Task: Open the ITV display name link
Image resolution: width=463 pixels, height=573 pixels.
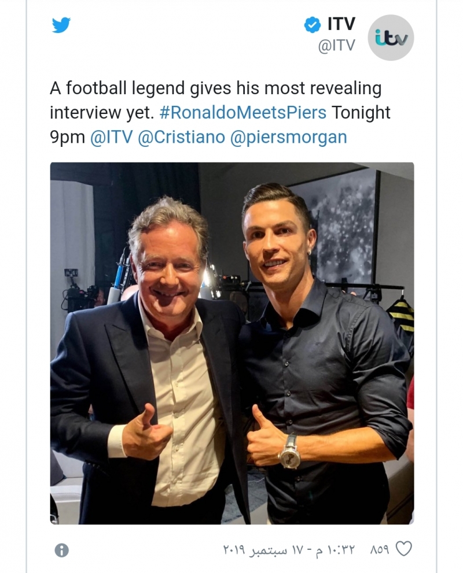Action: coord(341,24)
